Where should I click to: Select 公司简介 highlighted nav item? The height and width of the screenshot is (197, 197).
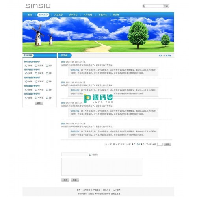pos(43,15)
